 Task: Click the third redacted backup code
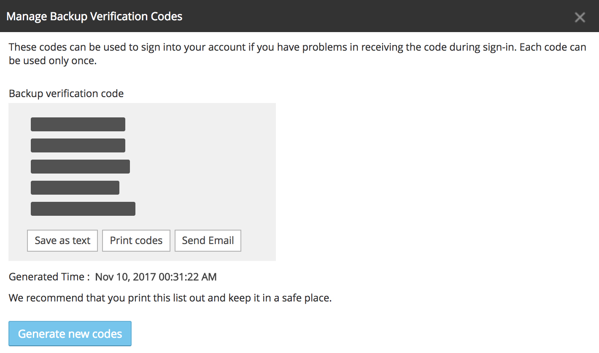point(80,167)
